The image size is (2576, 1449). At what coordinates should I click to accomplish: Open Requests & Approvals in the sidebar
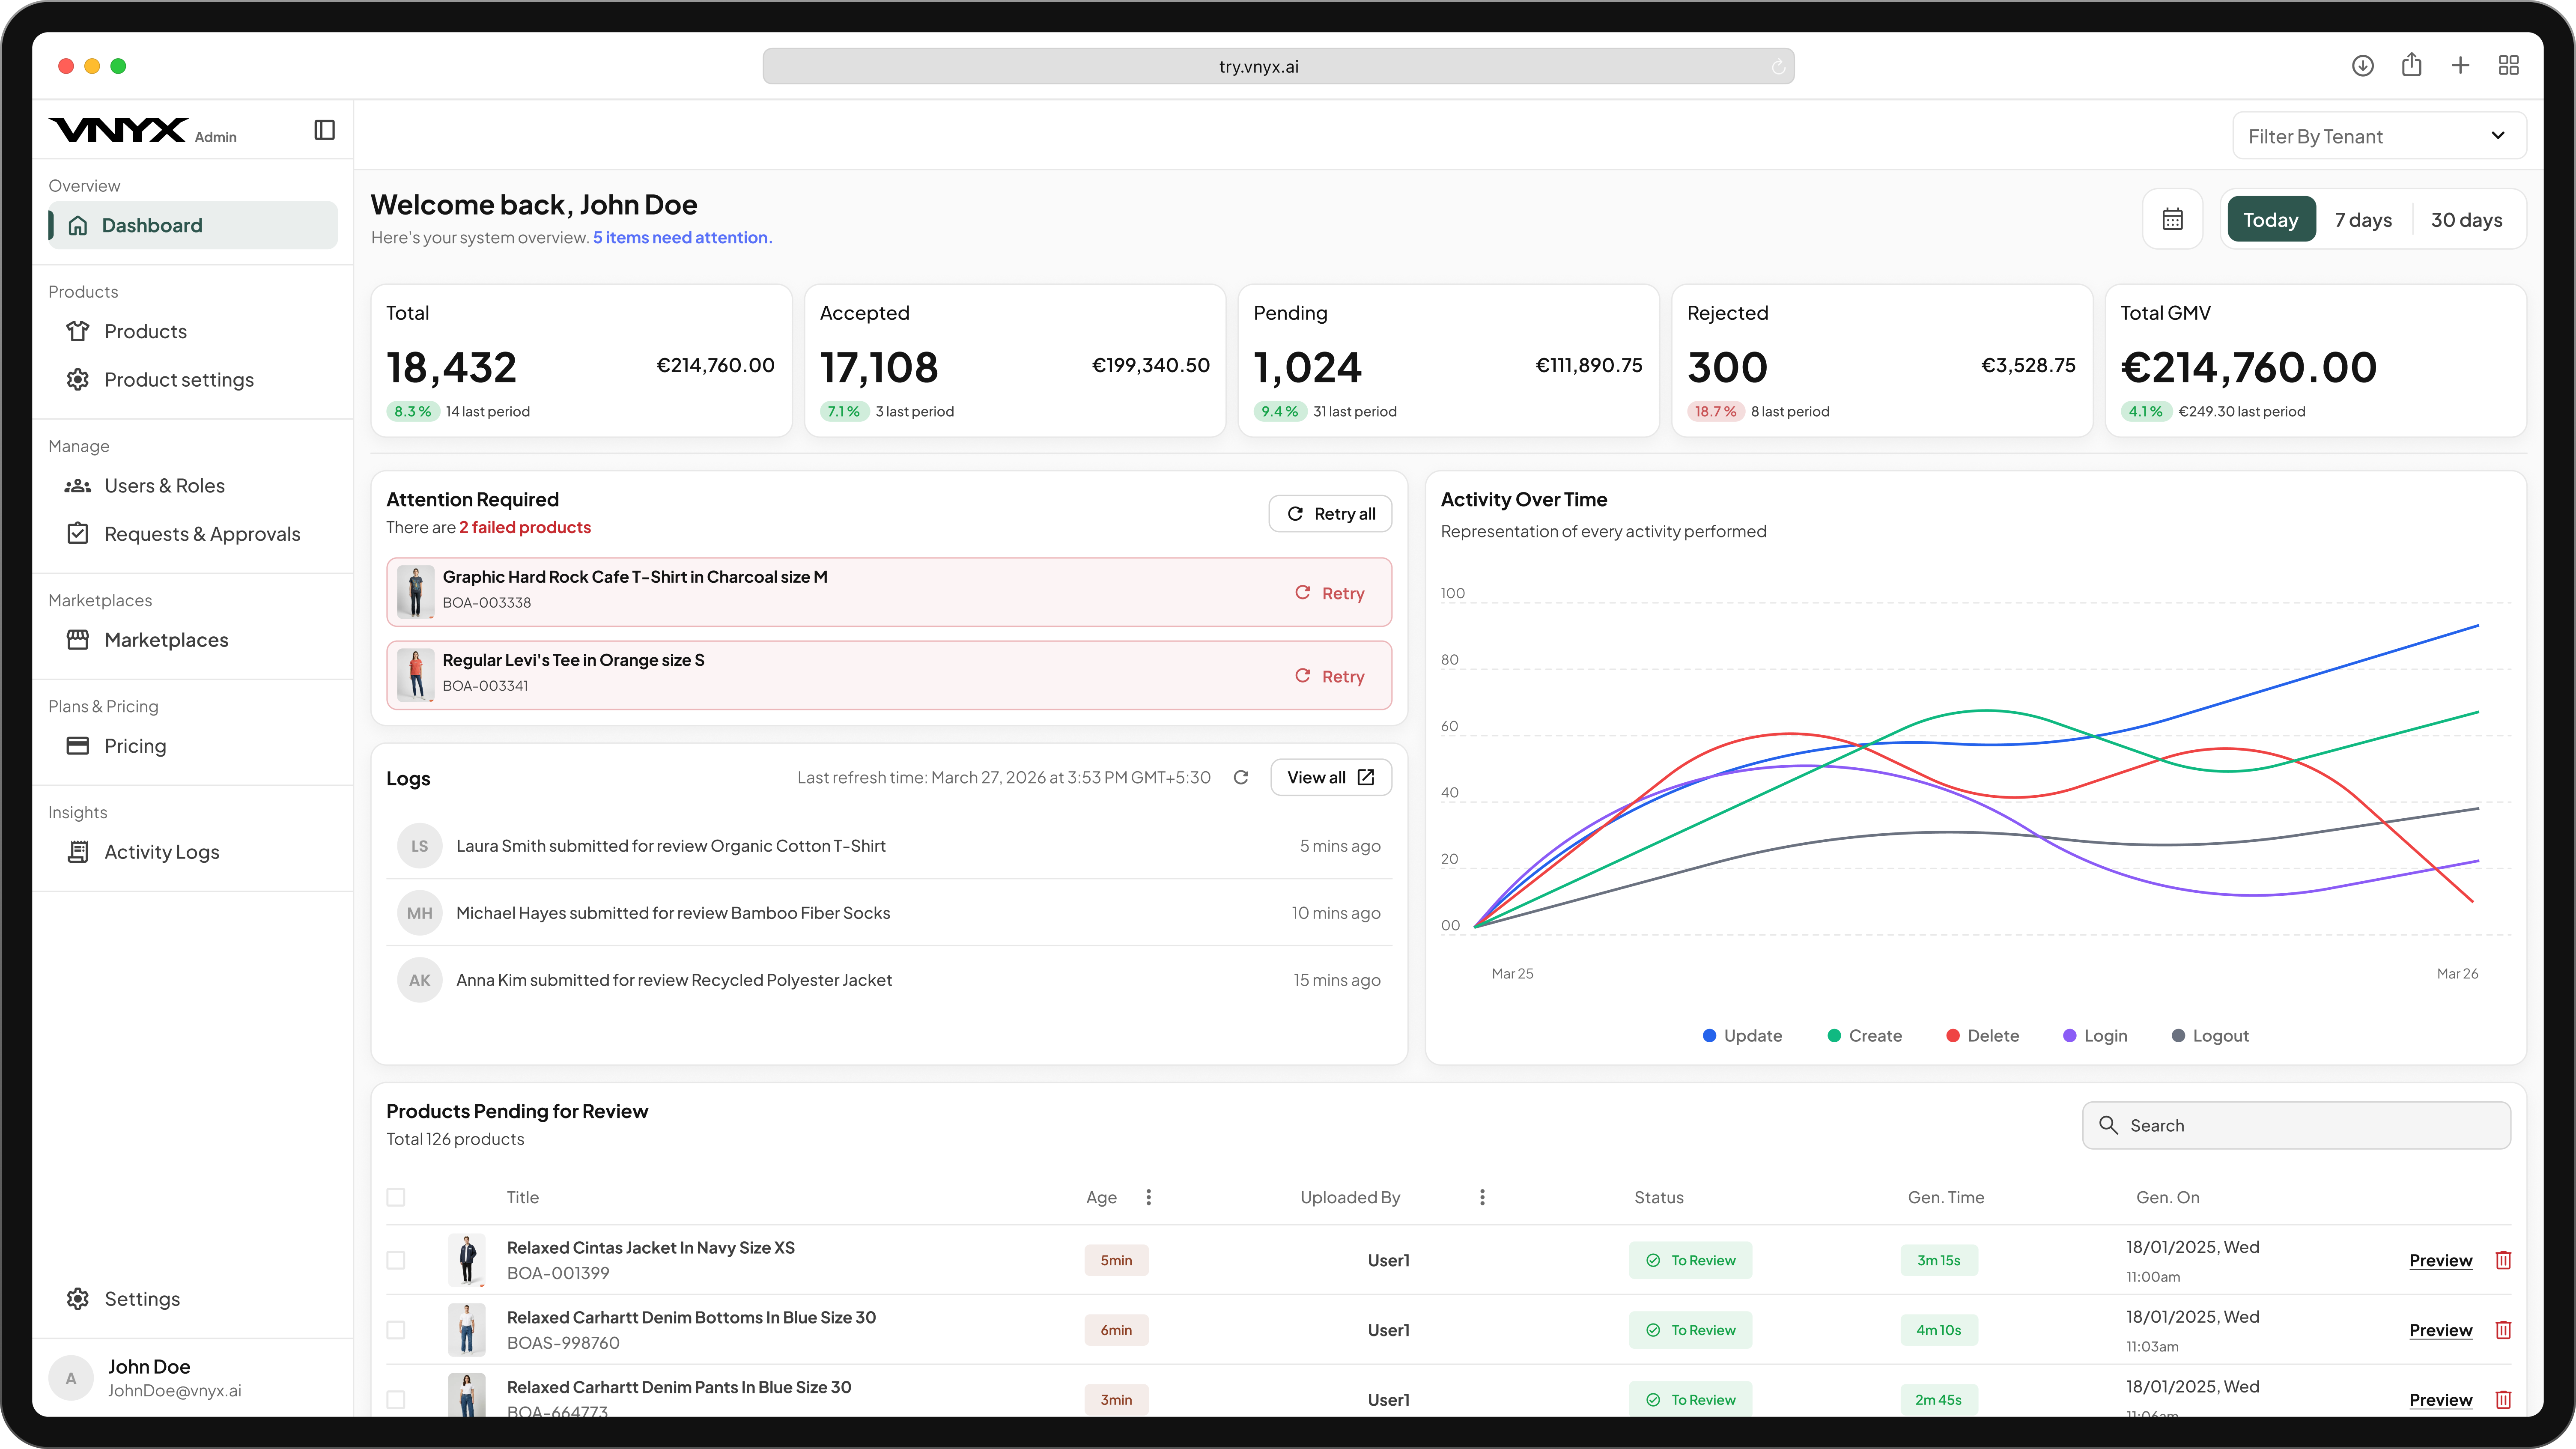point(193,534)
